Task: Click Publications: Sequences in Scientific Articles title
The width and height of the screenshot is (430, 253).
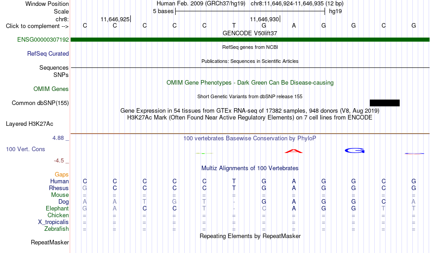Action: coord(250,61)
